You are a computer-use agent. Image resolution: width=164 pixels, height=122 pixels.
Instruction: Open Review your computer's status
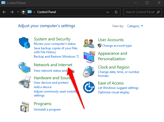pyautogui.click(x=55, y=44)
